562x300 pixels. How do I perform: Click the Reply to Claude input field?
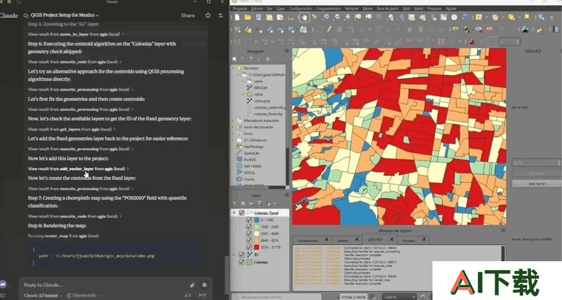pyautogui.click(x=104, y=285)
